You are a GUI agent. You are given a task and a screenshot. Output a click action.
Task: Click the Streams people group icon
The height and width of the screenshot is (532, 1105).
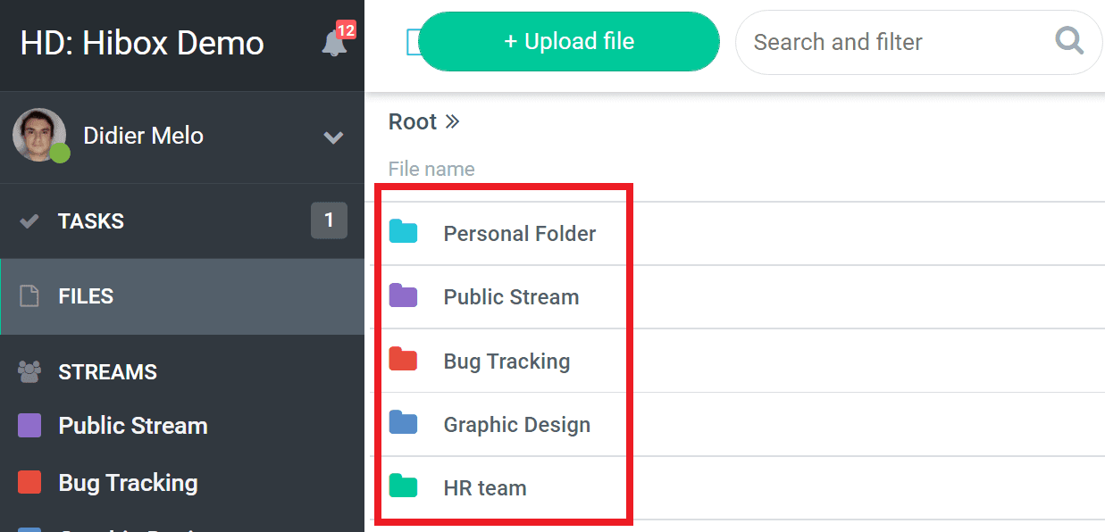click(x=29, y=372)
